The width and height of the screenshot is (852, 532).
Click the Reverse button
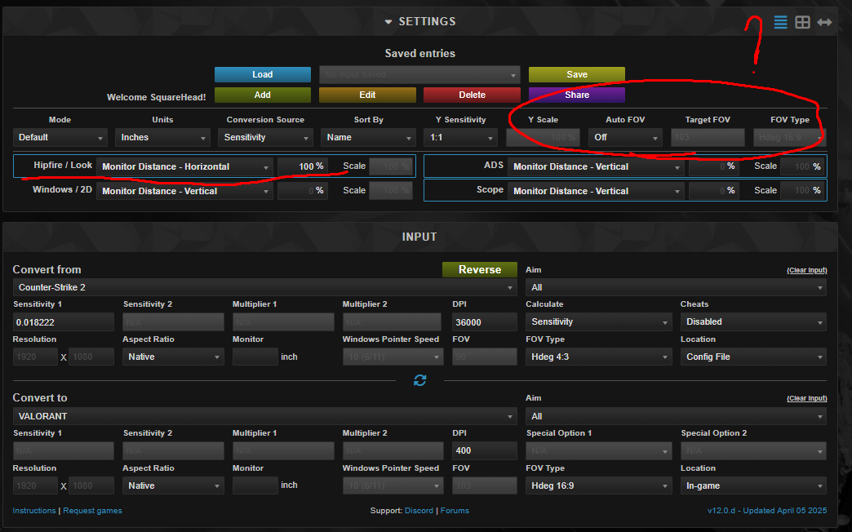(479, 268)
